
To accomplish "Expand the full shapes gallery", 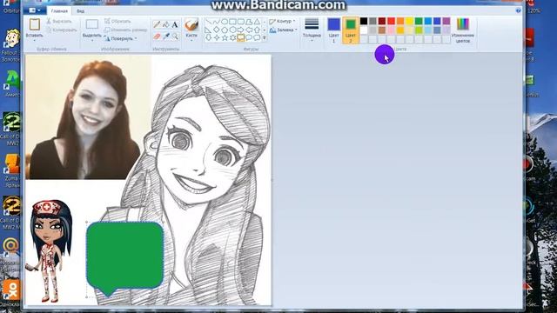I will (x=265, y=37).
